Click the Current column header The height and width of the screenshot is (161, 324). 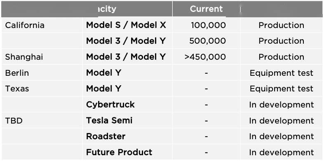pos(206,9)
